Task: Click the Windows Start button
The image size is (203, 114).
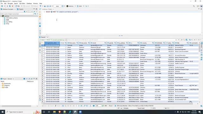Action: coord(3,112)
